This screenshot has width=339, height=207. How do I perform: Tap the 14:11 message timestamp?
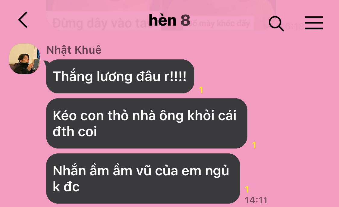coord(256,200)
